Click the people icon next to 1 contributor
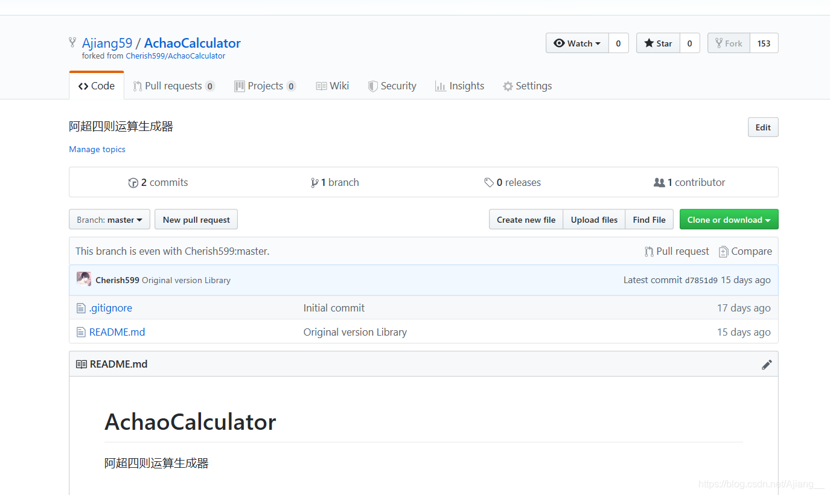 pos(659,182)
